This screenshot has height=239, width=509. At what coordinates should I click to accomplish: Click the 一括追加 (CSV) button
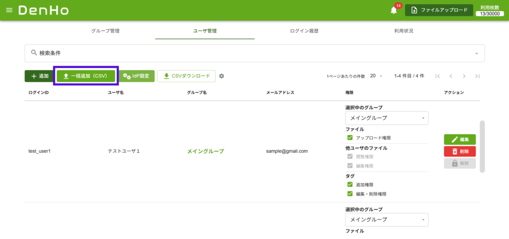(86, 76)
